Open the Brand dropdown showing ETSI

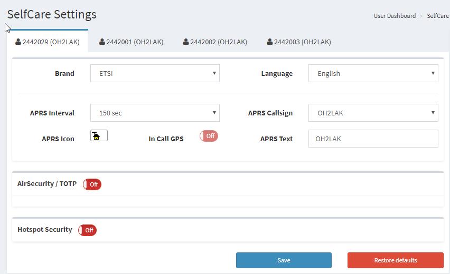155,73
